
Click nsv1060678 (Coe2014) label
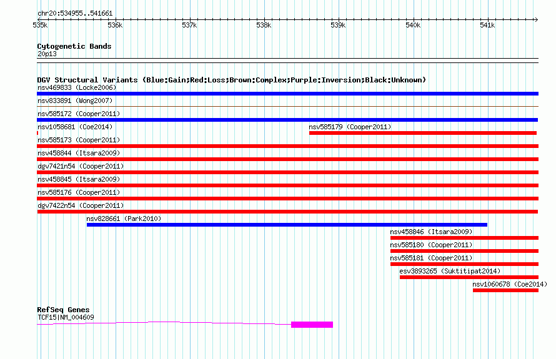pos(510,284)
